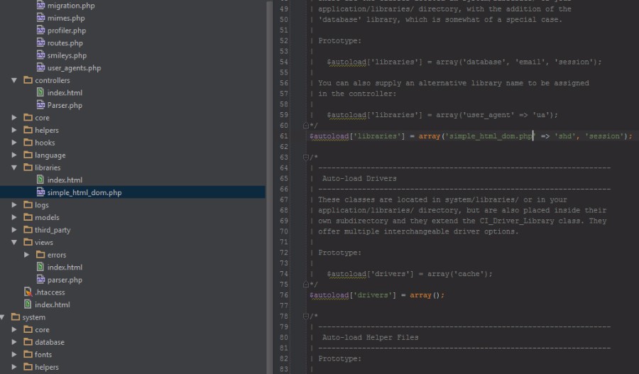Open index.html under views
This screenshot has width=639, height=374.
coord(65,268)
